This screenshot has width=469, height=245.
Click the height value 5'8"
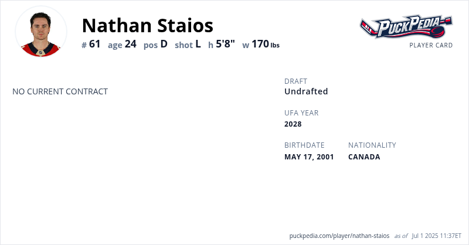[x=225, y=44]
